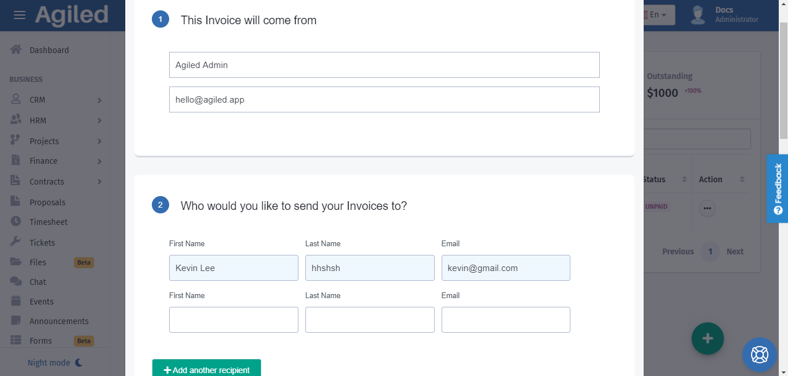788x376 pixels.
Task: Open Proposals in the sidebar
Action: point(47,202)
